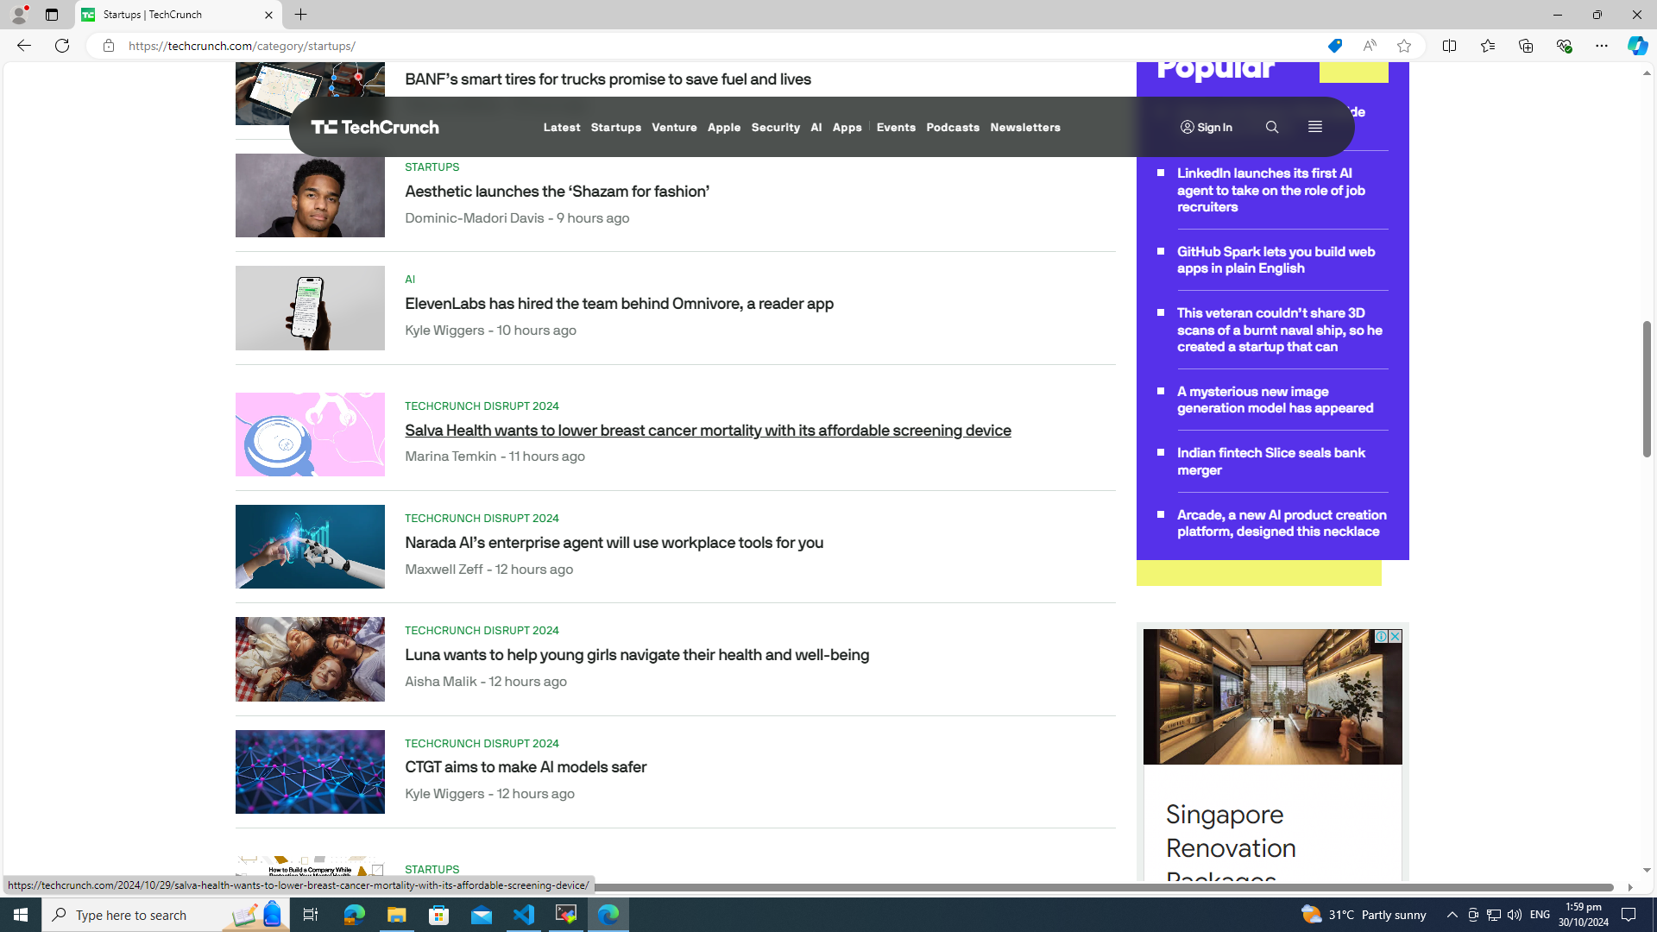Screen dimensions: 1657x932
Task: Add this page to favorites star
Action: pyautogui.click(x=1404, y=46)
